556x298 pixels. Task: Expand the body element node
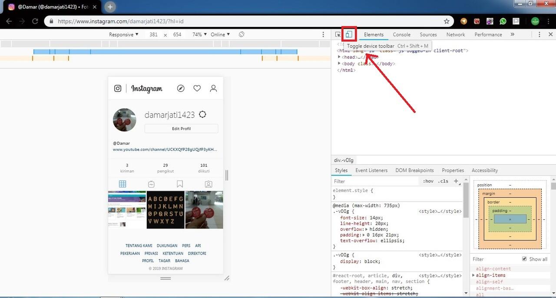click(x=339, y=63)
